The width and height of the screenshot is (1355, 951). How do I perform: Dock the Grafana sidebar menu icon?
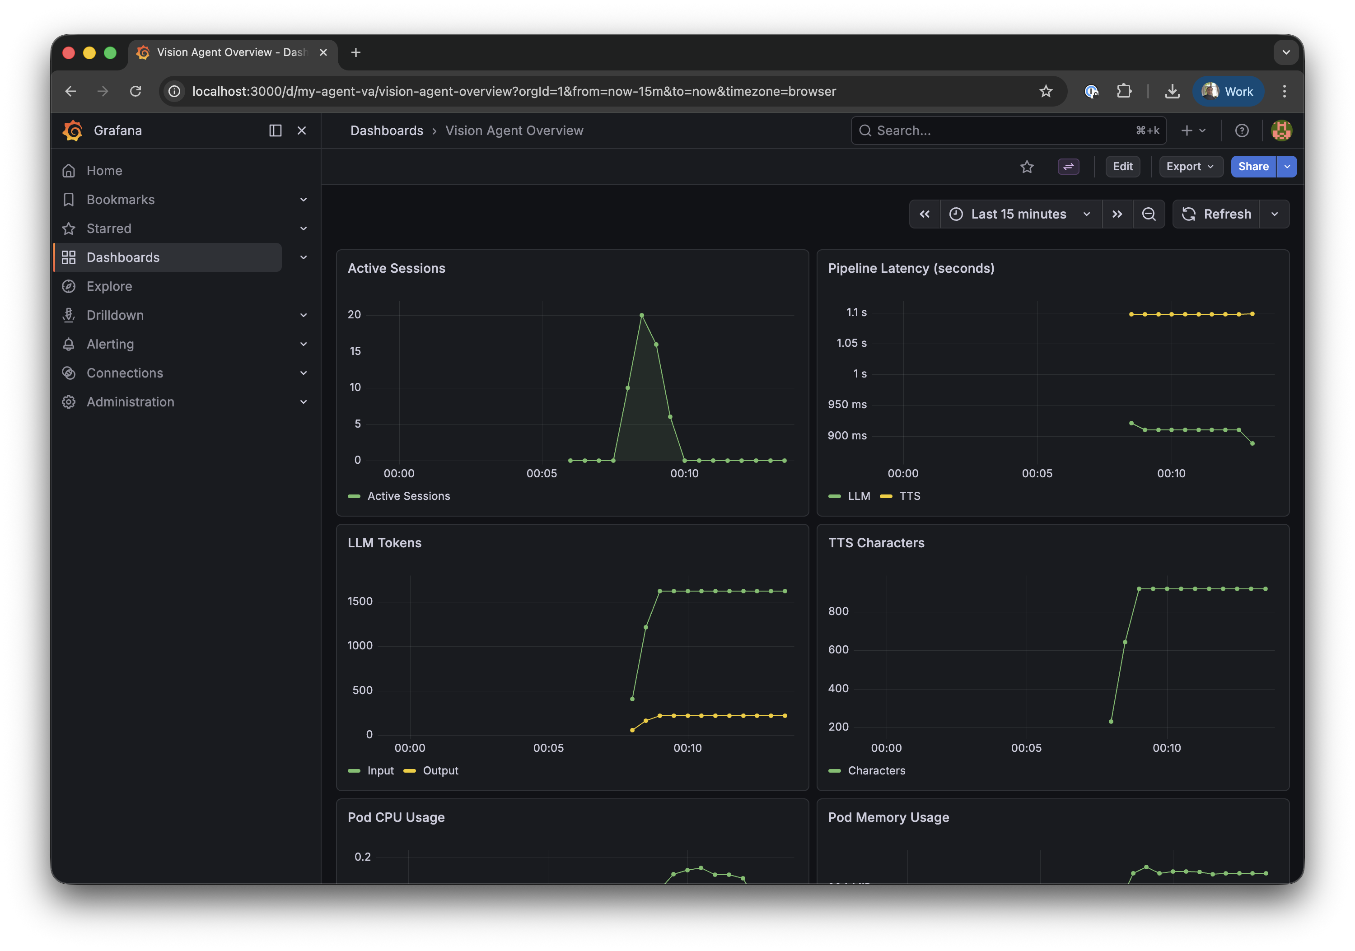[x=275, y=131]
